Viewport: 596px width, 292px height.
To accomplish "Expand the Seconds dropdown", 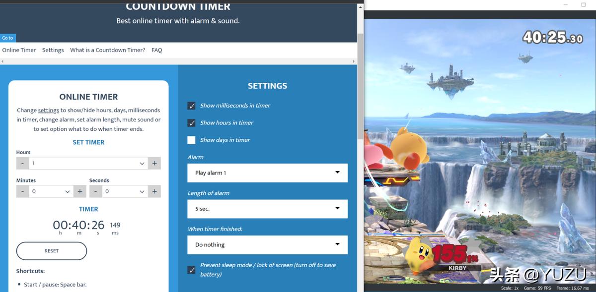I will point(125,191).
